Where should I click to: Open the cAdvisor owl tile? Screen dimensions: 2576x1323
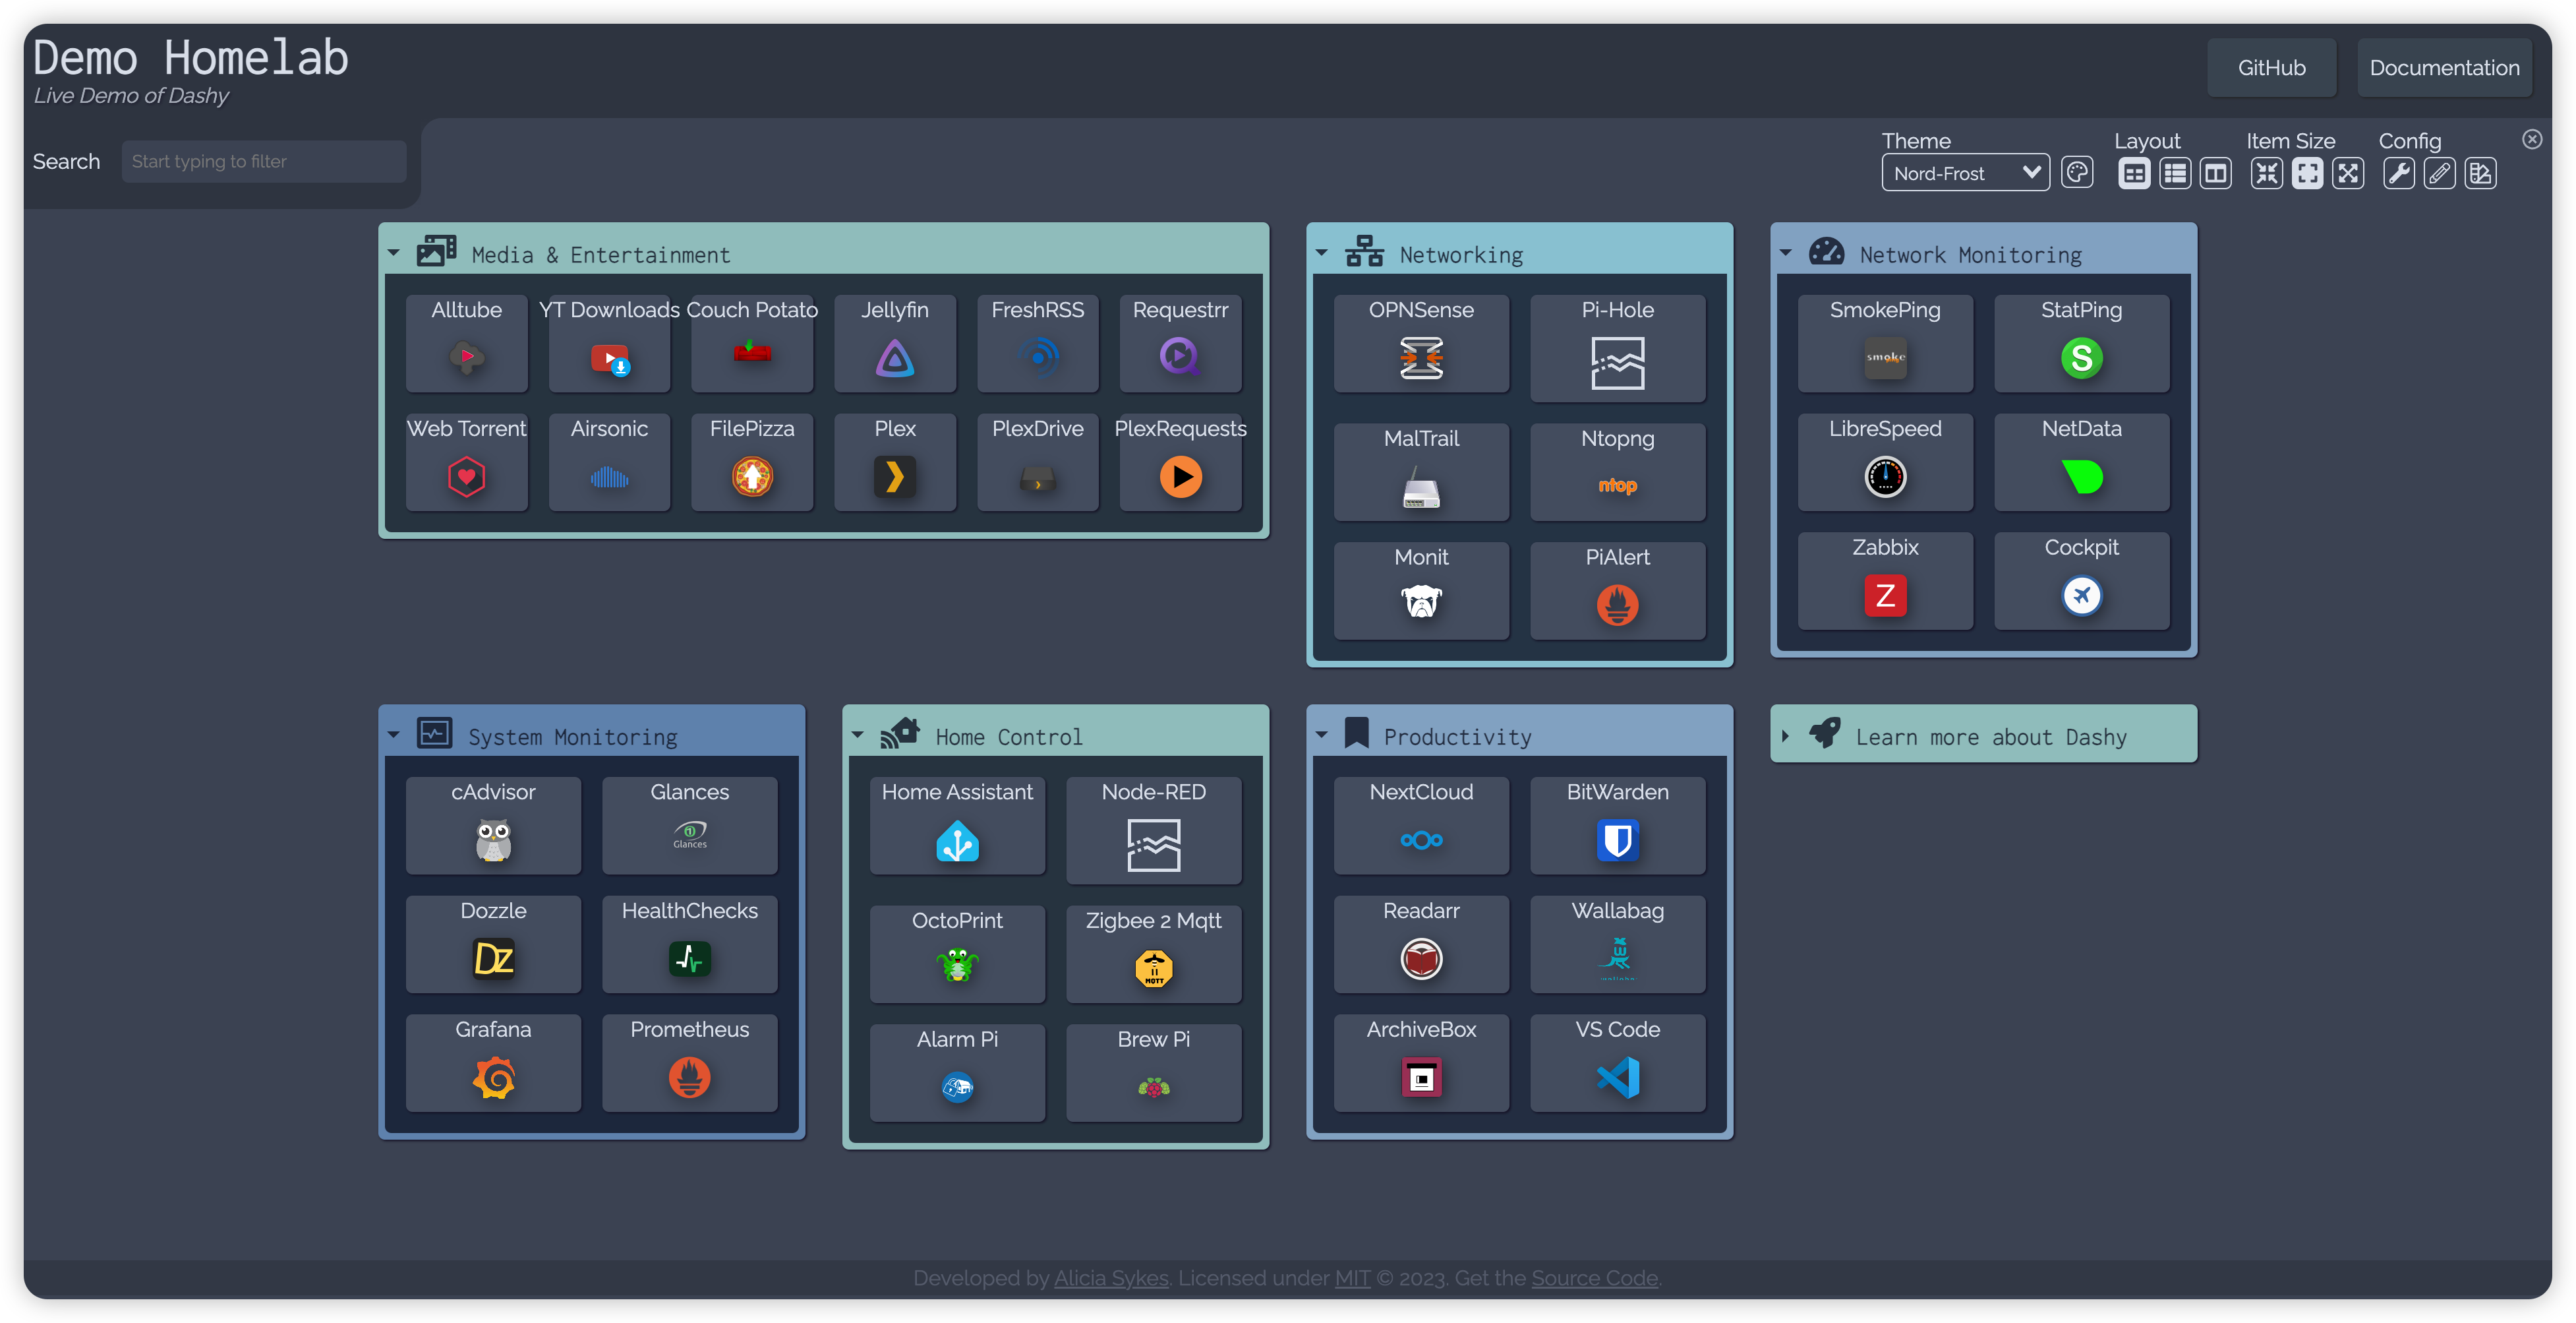(493, 826)
